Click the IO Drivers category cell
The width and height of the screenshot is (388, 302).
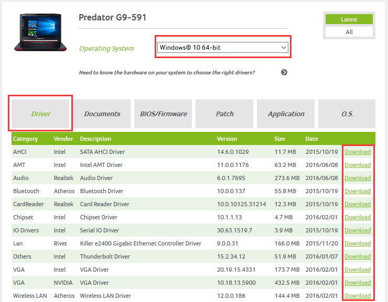pos(26,230)
